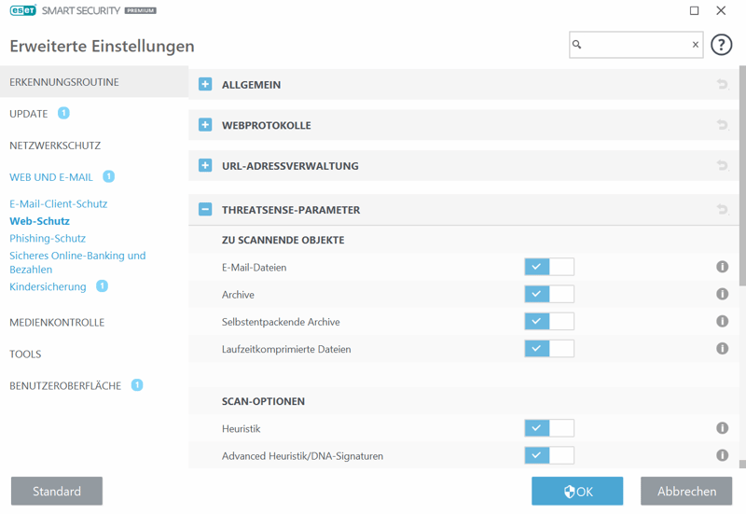
Task: Open the Netzwerkschutz settings category
Action: 55,146
